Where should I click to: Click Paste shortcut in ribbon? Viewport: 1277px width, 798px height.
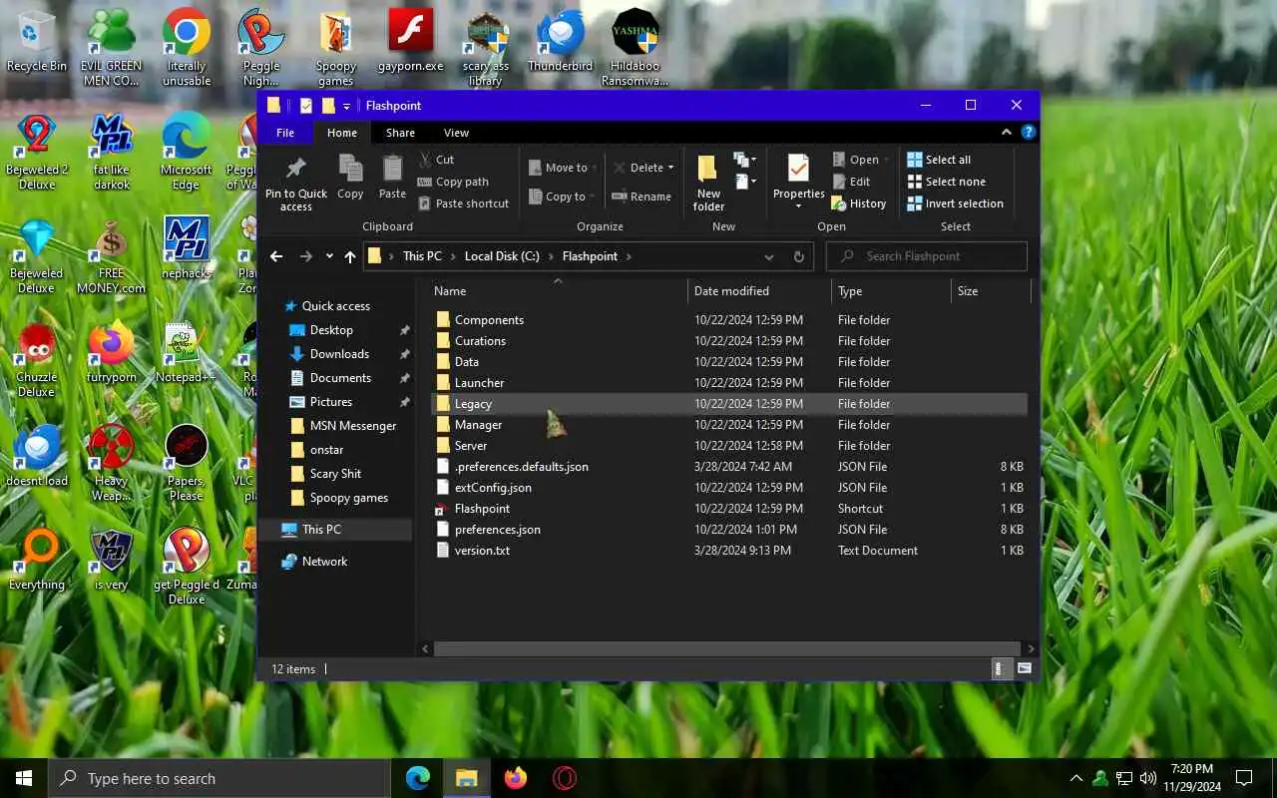pos(463,203)
